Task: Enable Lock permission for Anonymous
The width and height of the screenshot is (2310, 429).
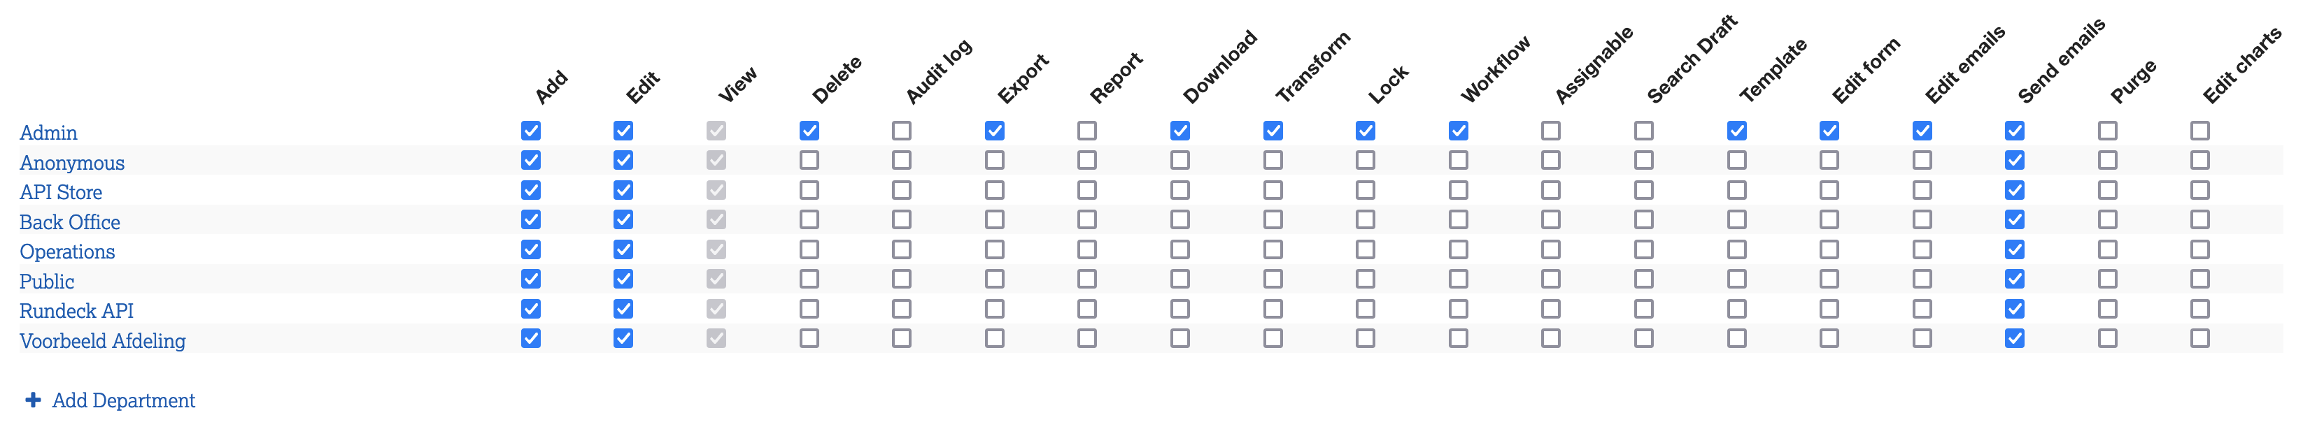Action: pyautogui.click(x=1365, y=160)
